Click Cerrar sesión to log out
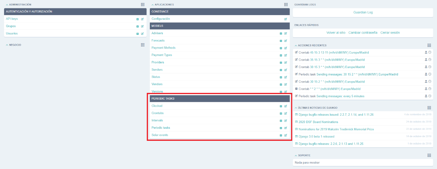 pos(390,33)
